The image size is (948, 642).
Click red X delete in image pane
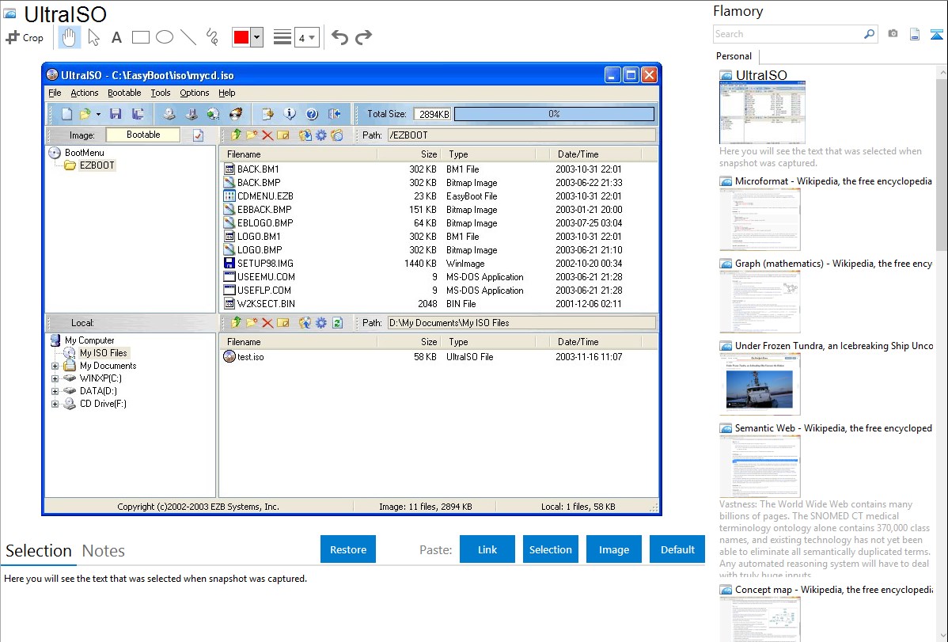coord(267,135)
